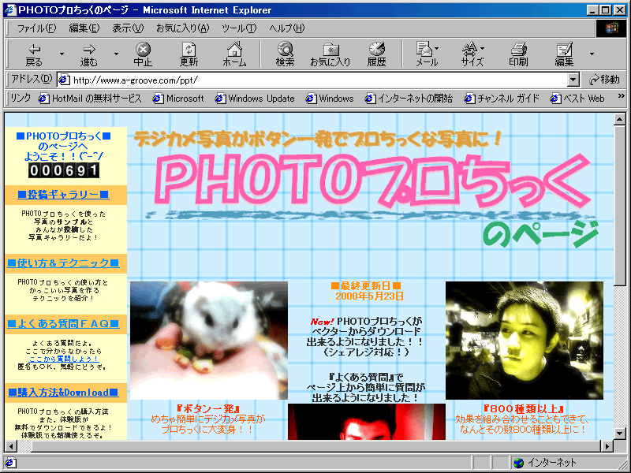Screen dimensions: 631x473
Task: Open the ヘルプ(H) menu
Action: point(287,28)
